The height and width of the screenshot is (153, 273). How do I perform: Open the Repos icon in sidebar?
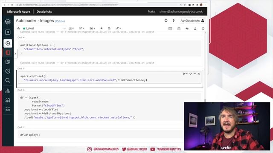8,62
